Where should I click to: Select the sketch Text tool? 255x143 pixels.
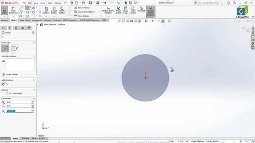[40, 12]
